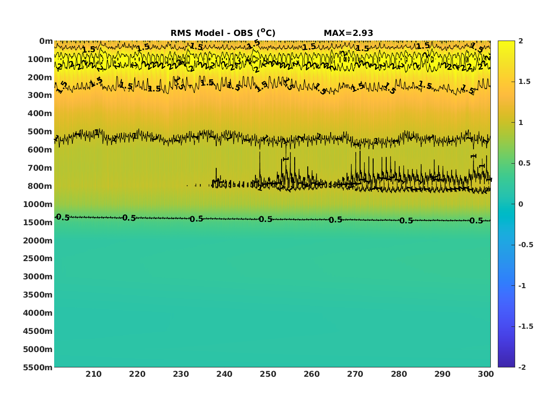
Task: Click the '230' x-axis tick label
Action: click(x=181, y=374)
